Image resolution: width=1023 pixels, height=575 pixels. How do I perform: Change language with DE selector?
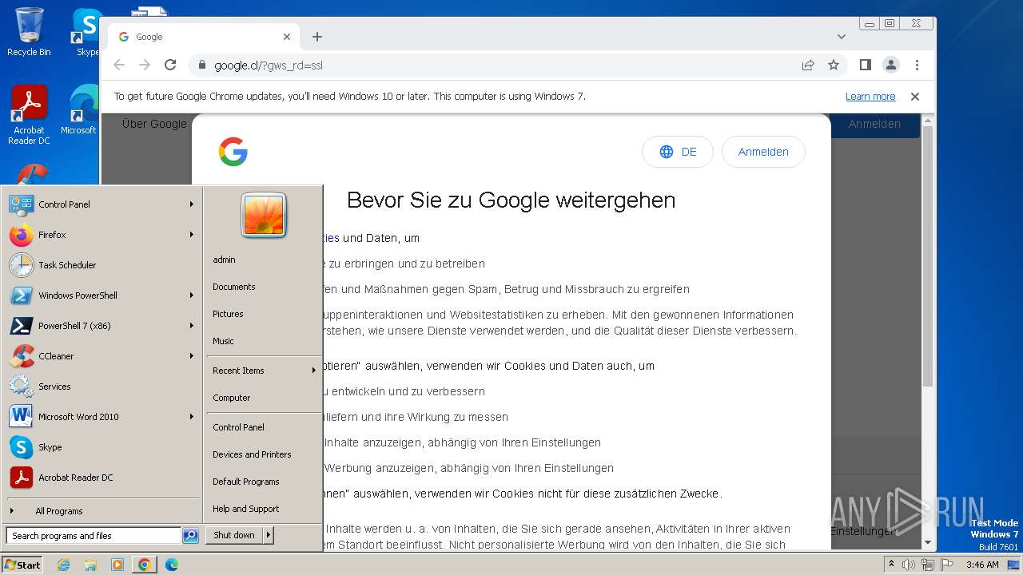coord(678,152)
